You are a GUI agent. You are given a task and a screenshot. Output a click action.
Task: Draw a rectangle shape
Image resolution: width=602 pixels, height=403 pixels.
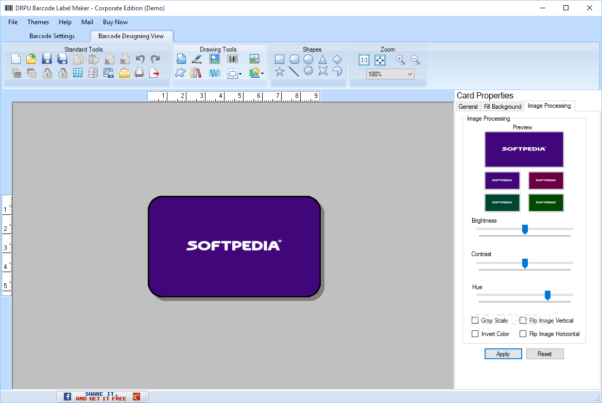[x=280, y=59]
